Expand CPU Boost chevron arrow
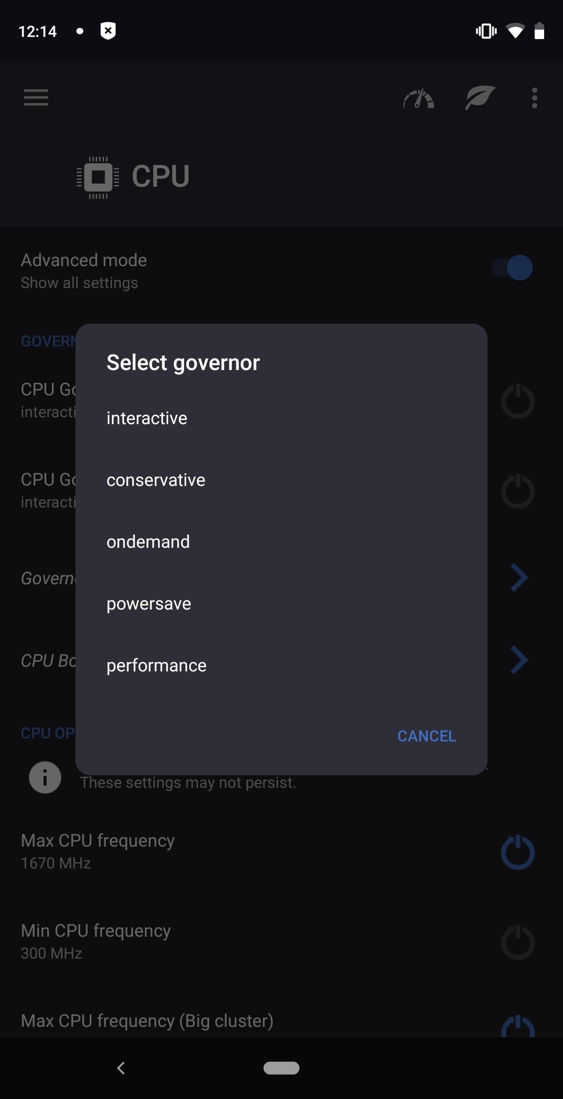Screen dimensions: 563x1099 519,660
